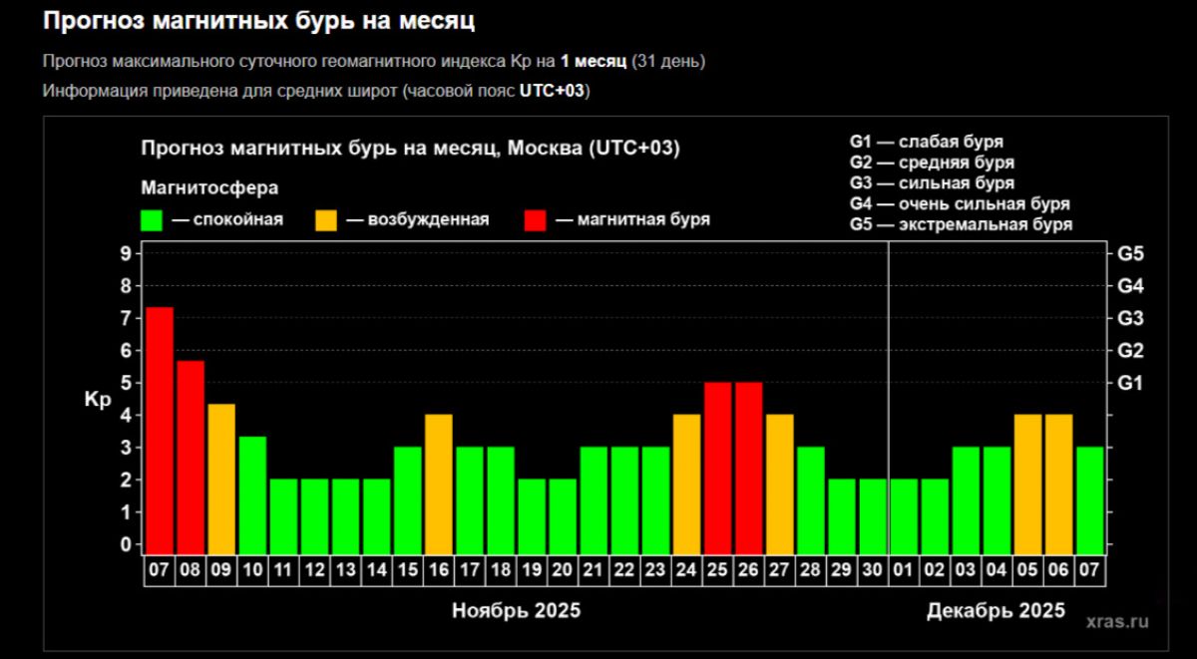Image resolution: width=1197 pixels, height=659 pixels.
Task: Open the xras.ru watermark link
Action: [x=1118, y=621]
